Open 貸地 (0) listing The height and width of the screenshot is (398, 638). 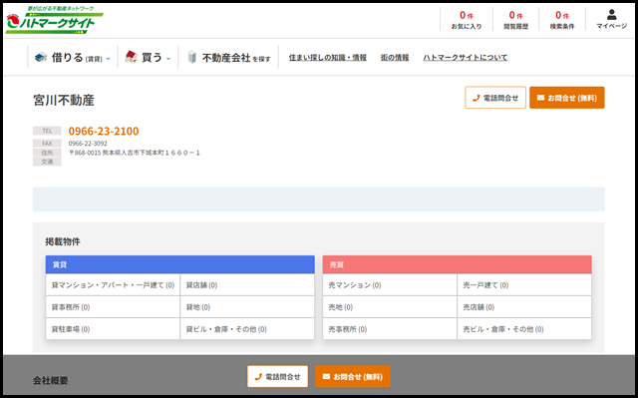[247, 307]
